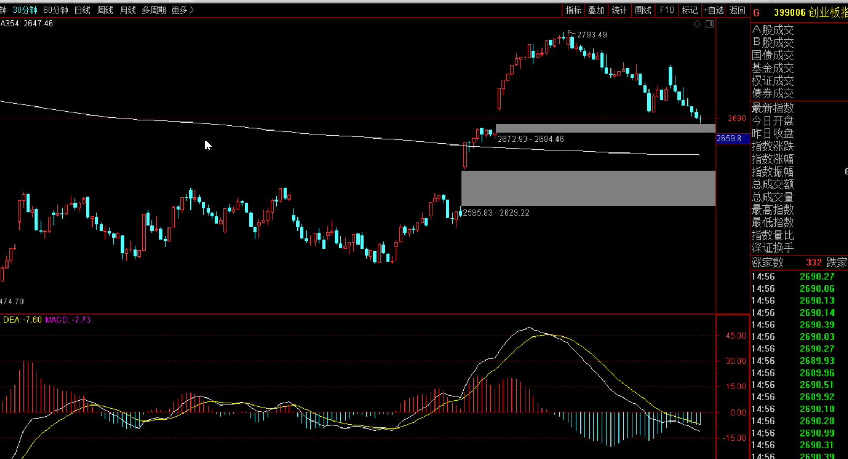Viewport: 848px width, 459px height.
Task: Click the 332 rising count value
Action: (x=814, y=263)
